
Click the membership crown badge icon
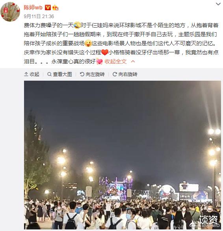pos(55,7)
